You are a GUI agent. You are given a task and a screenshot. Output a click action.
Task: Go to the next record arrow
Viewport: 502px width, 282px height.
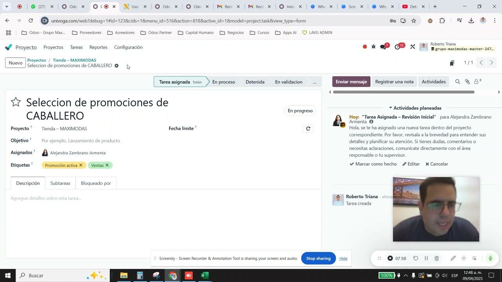tap(491, 63)
